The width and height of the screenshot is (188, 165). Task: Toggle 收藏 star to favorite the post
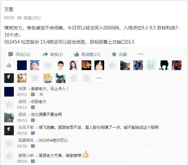114,54
